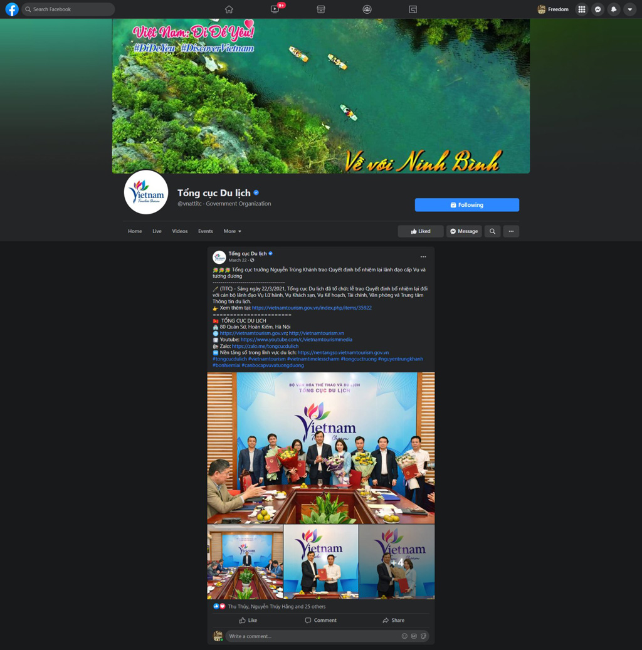Image resolution: width=642 pixels, height=650 pixels.
Task: Insert an emoji in the comment
Action: coord(404,636)
